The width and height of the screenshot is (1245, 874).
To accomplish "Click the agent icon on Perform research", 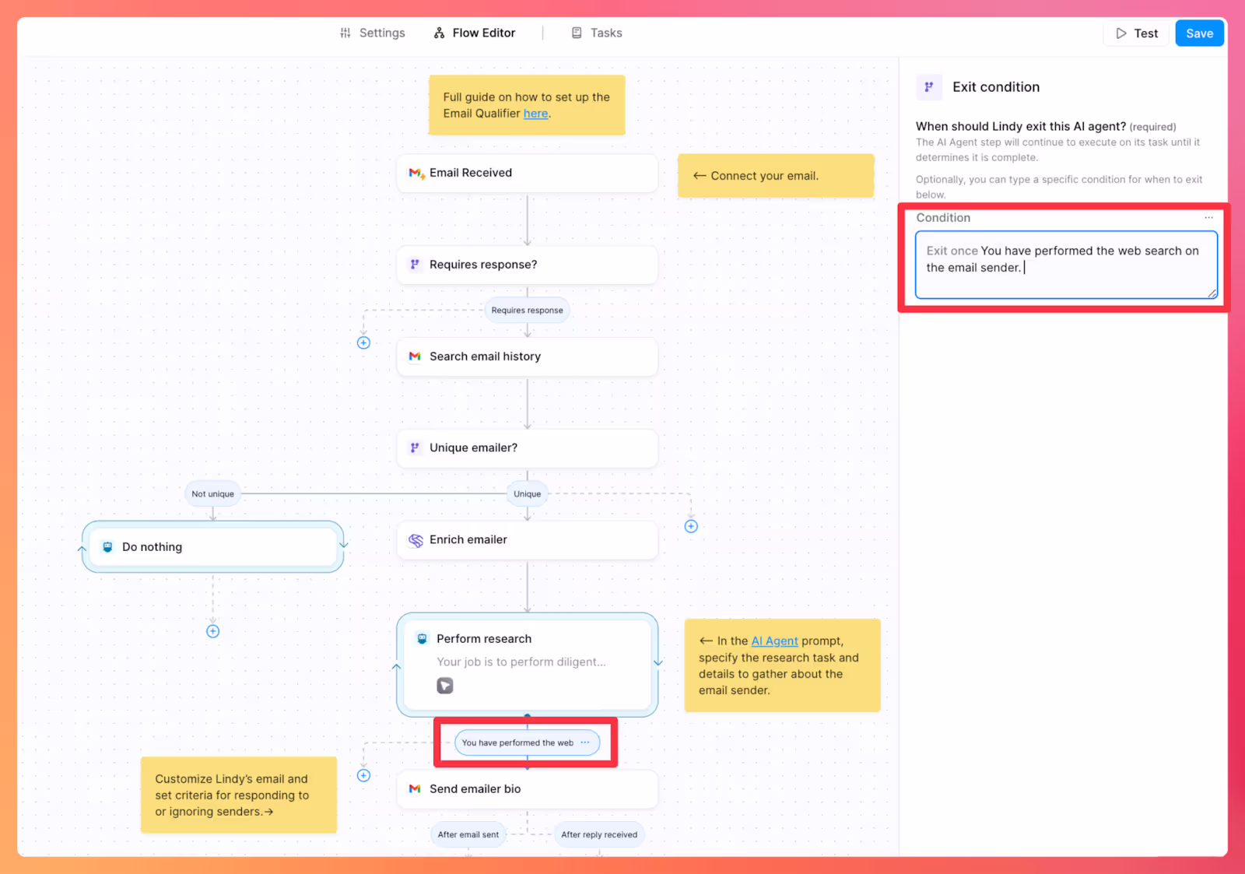I will 422,639.
